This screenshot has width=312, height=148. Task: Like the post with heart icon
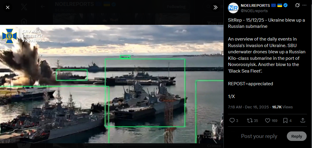point(268,120)
